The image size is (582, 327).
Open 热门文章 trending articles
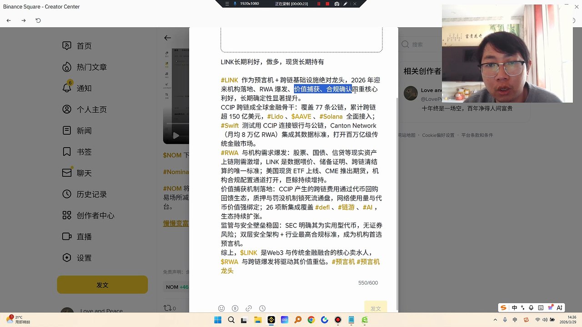[x=85, y=67]
